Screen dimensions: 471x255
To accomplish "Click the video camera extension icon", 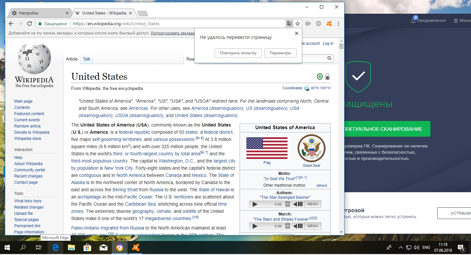I will click(x=308, y=24).
